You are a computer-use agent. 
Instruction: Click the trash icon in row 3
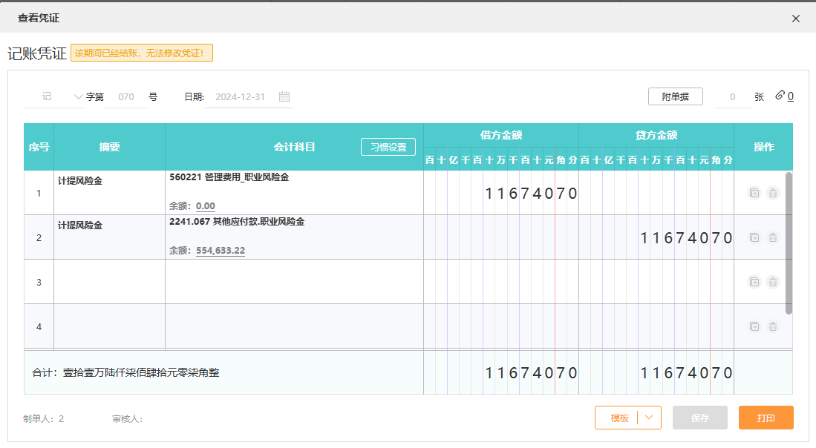click(772, 282)
